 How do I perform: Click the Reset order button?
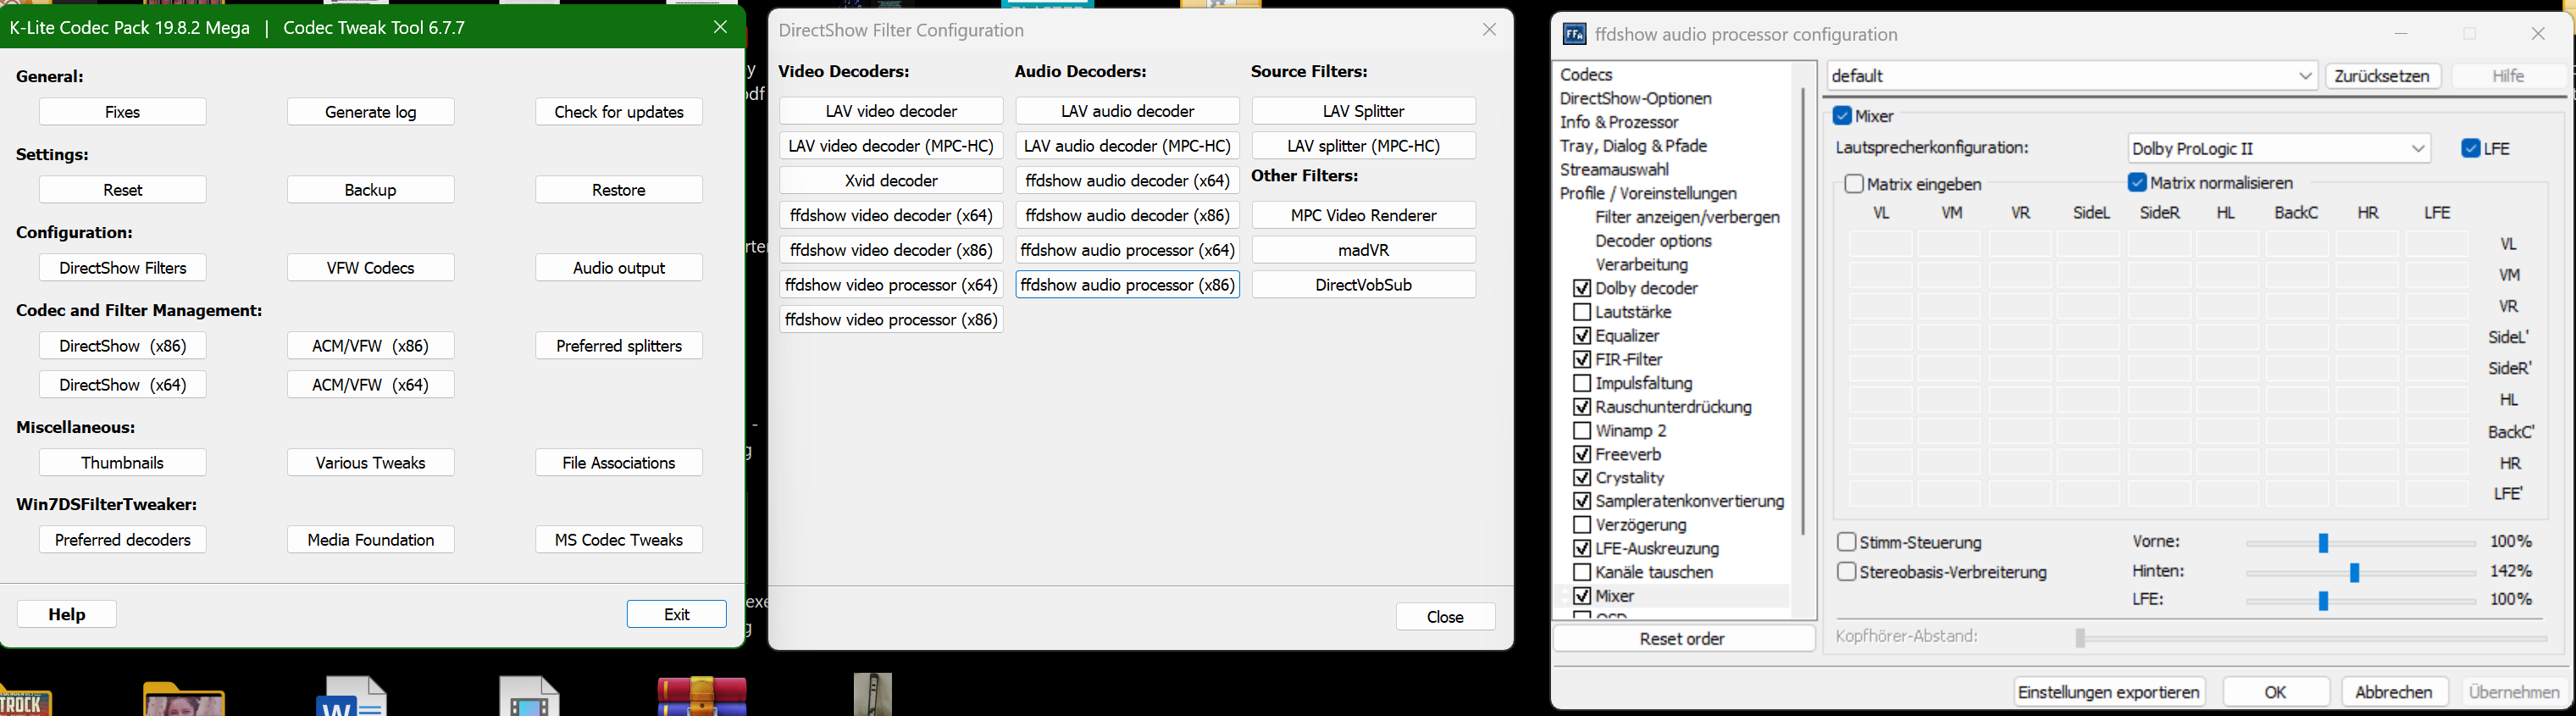coord(1683,639)
